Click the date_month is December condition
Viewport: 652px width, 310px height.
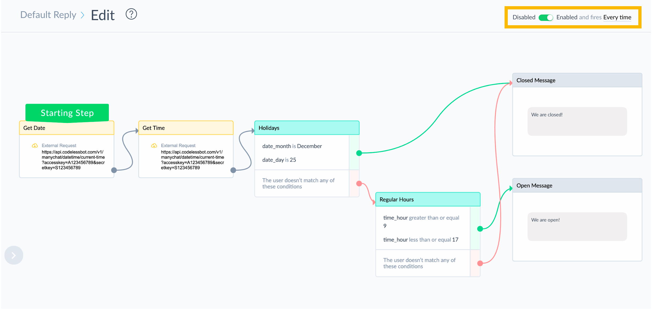point(292,146)
